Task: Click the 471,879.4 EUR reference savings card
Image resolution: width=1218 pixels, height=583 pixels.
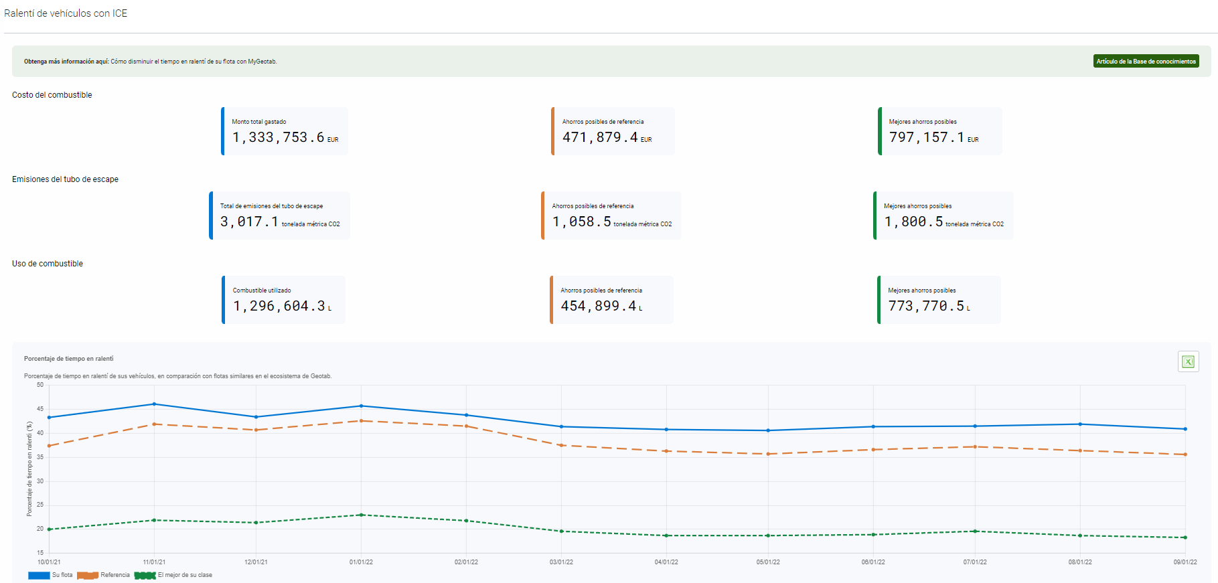Action: 613,131
